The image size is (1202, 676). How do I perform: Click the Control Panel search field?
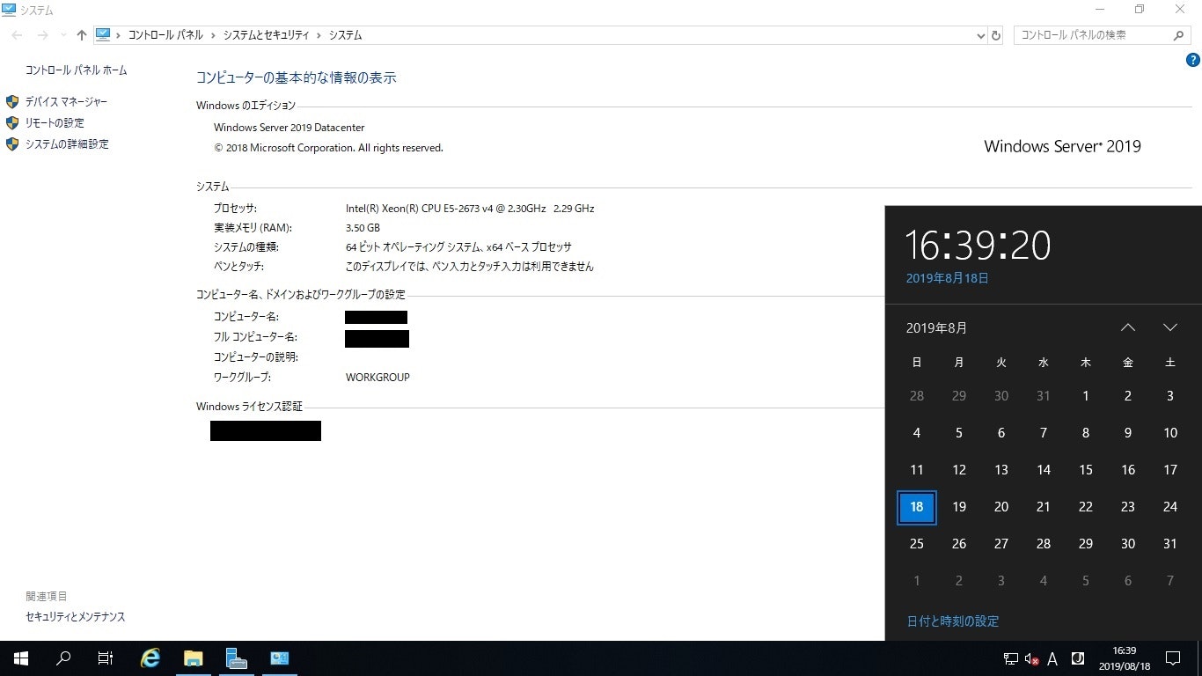tap(1095, 35)
